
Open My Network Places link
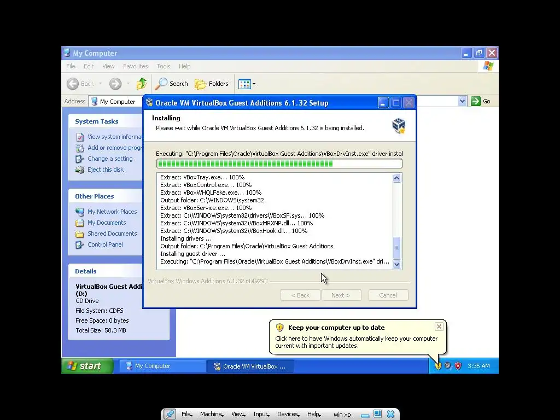112,212
